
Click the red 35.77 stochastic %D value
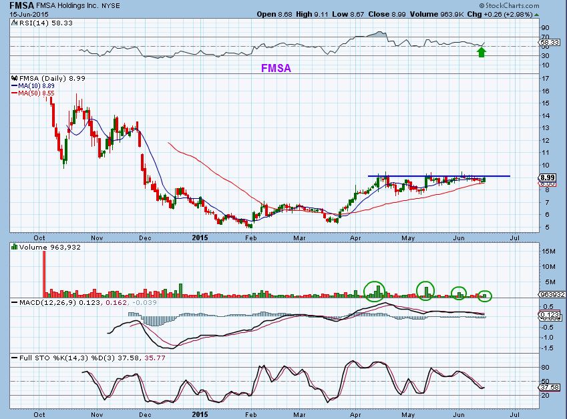point(155,358)
